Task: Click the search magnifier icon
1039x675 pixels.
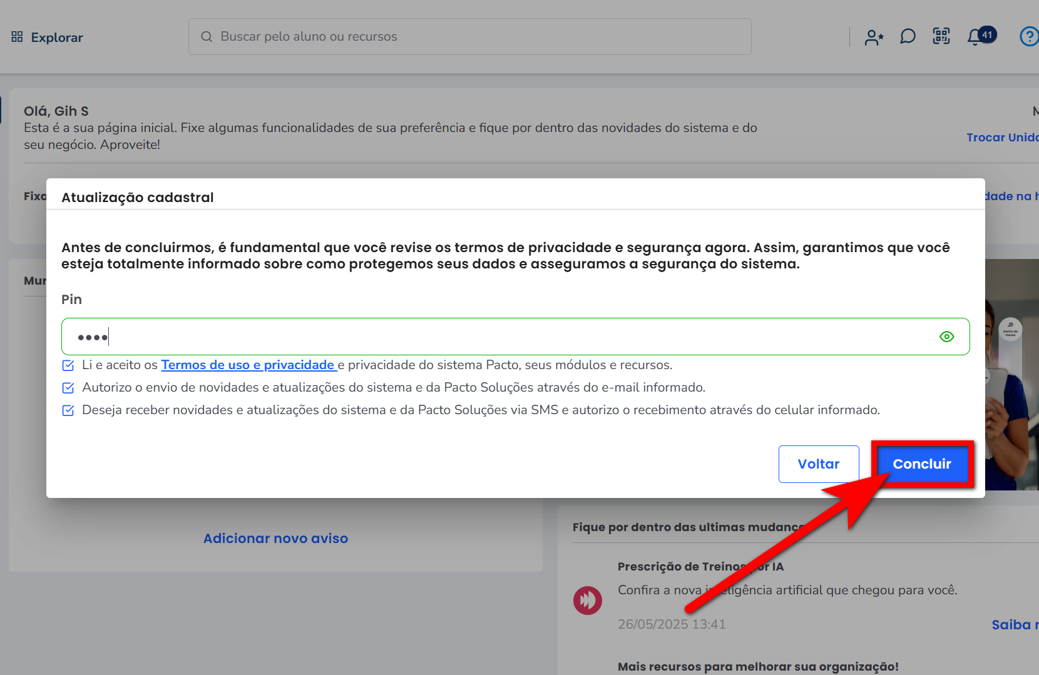Action: 207,37
